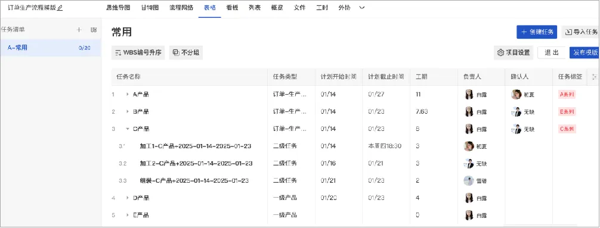Click 白露 avatar in A产品 row
600x228 pixels.
coord(469,94)
